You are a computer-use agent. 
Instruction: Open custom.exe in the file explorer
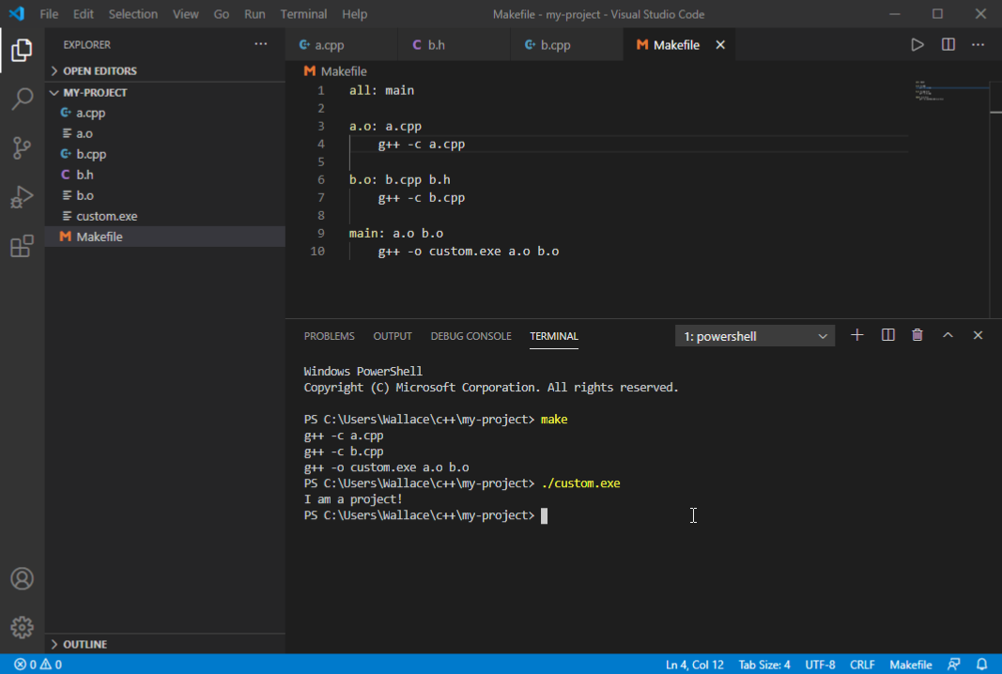[107, 216]
